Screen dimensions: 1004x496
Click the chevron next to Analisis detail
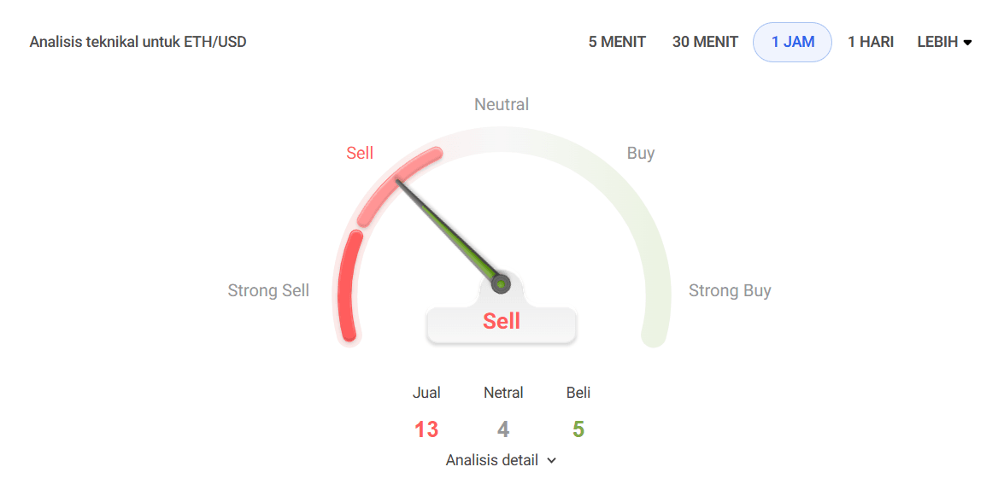(551, 460)
